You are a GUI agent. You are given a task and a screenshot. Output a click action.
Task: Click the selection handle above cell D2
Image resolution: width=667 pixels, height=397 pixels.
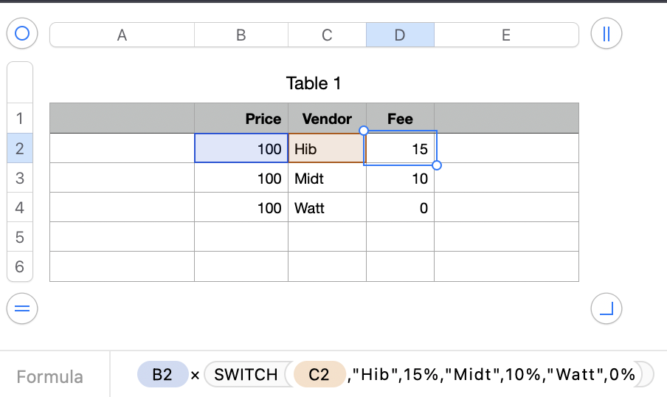point(363,131)
